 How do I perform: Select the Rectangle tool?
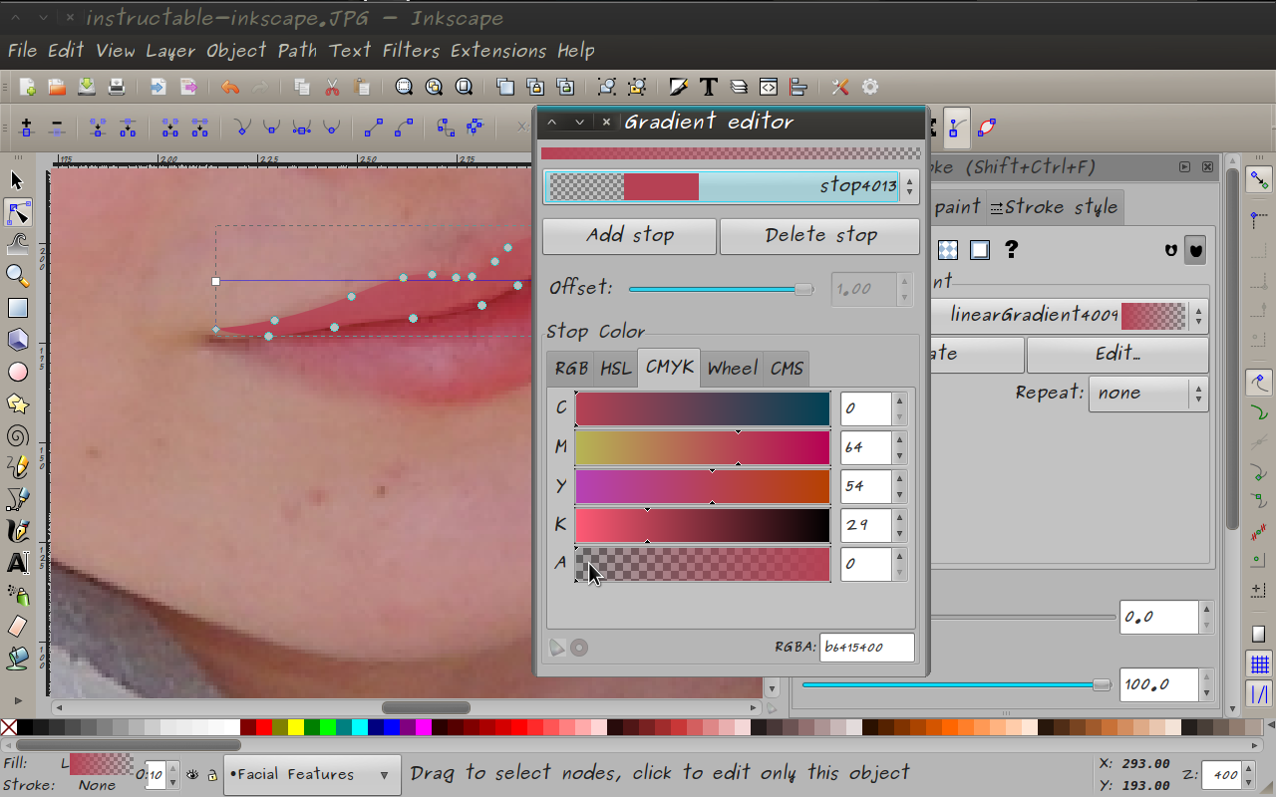click(16, 308)
